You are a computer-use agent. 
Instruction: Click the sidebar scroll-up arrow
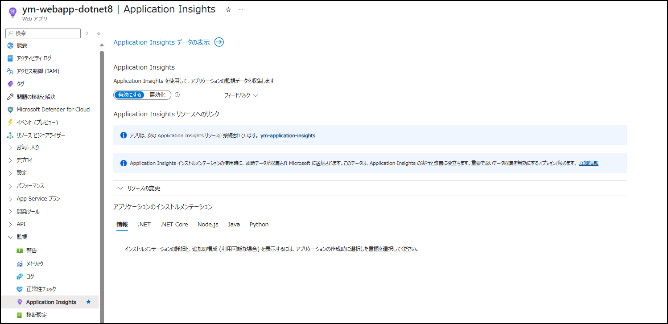(102, 45)
